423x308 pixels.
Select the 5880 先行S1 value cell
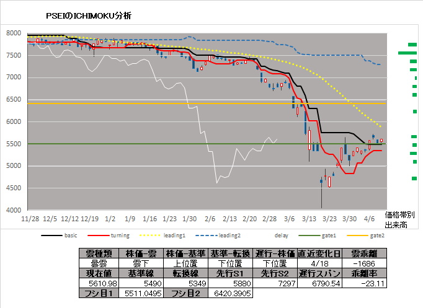pos(230,283)
